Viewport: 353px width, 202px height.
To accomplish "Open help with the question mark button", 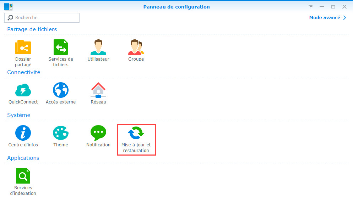I will (x=311, y=7).
